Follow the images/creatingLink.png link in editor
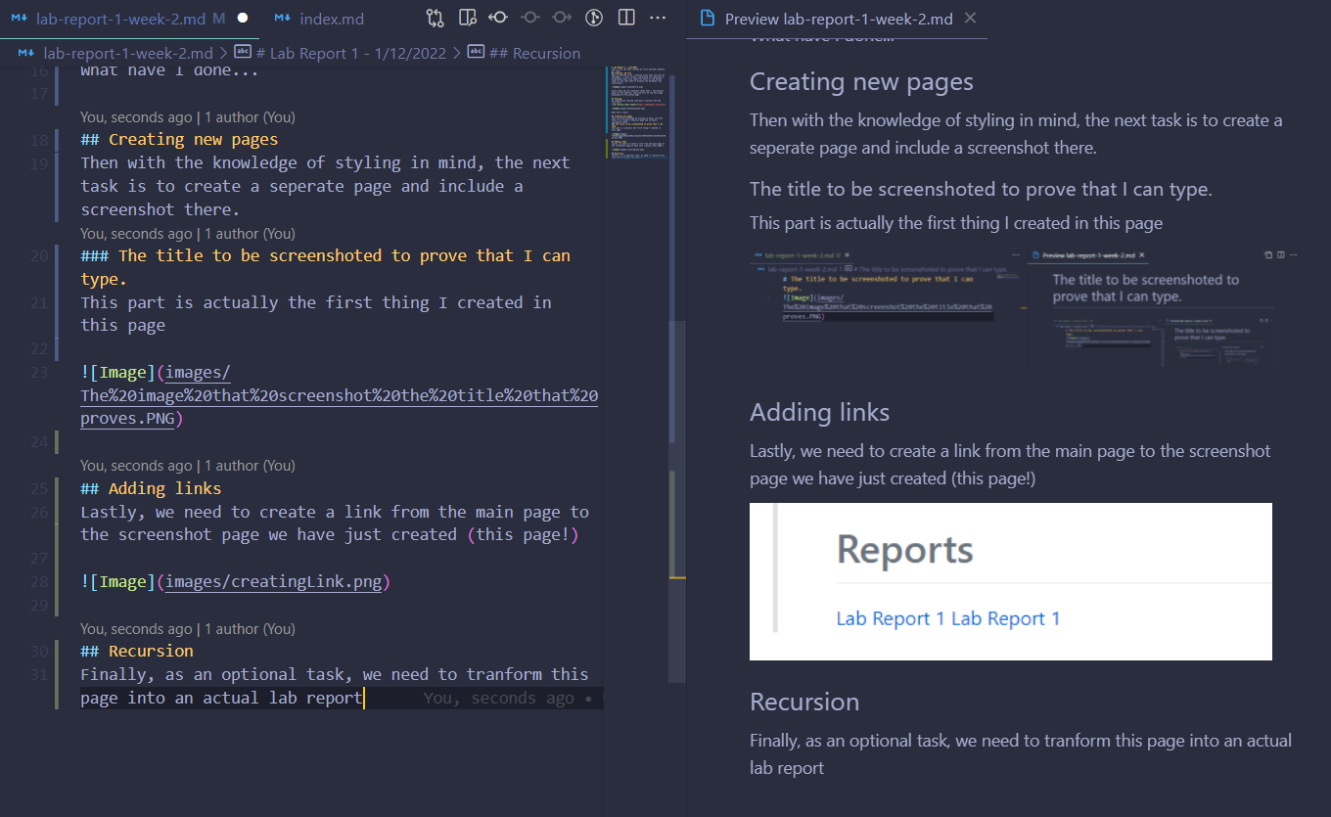Viewport: 1331px width, 817px height. click(x=273, y=581)
